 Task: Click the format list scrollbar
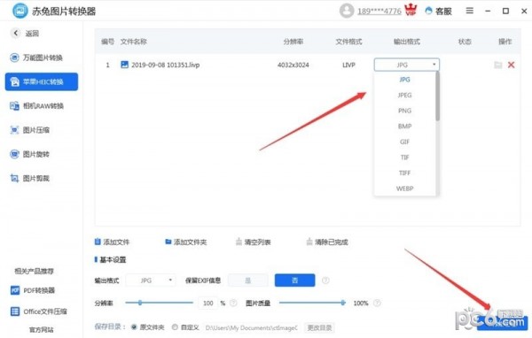pyautogui.click(x=438, y=96)
